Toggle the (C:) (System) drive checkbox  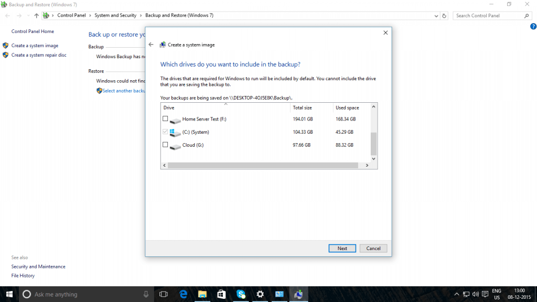tap(165, 132)
